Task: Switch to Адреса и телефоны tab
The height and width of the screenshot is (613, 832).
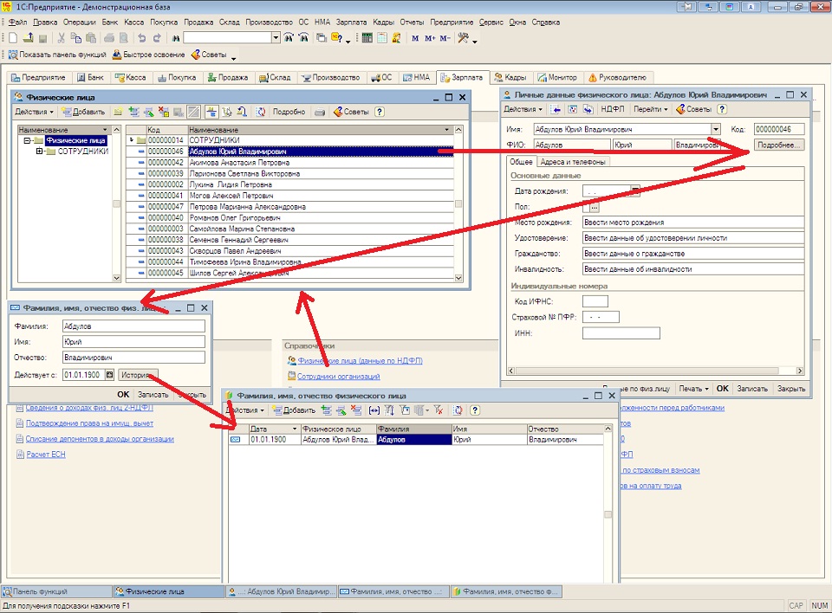Action: pos(573,162)
